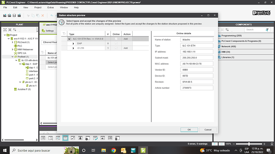Click the save project toolbar icon

click(x=14, y=16)
